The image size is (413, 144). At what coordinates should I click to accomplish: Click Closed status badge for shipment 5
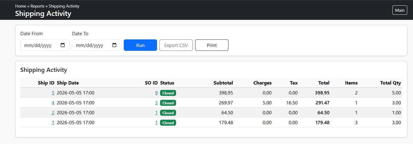pos(168,93)
